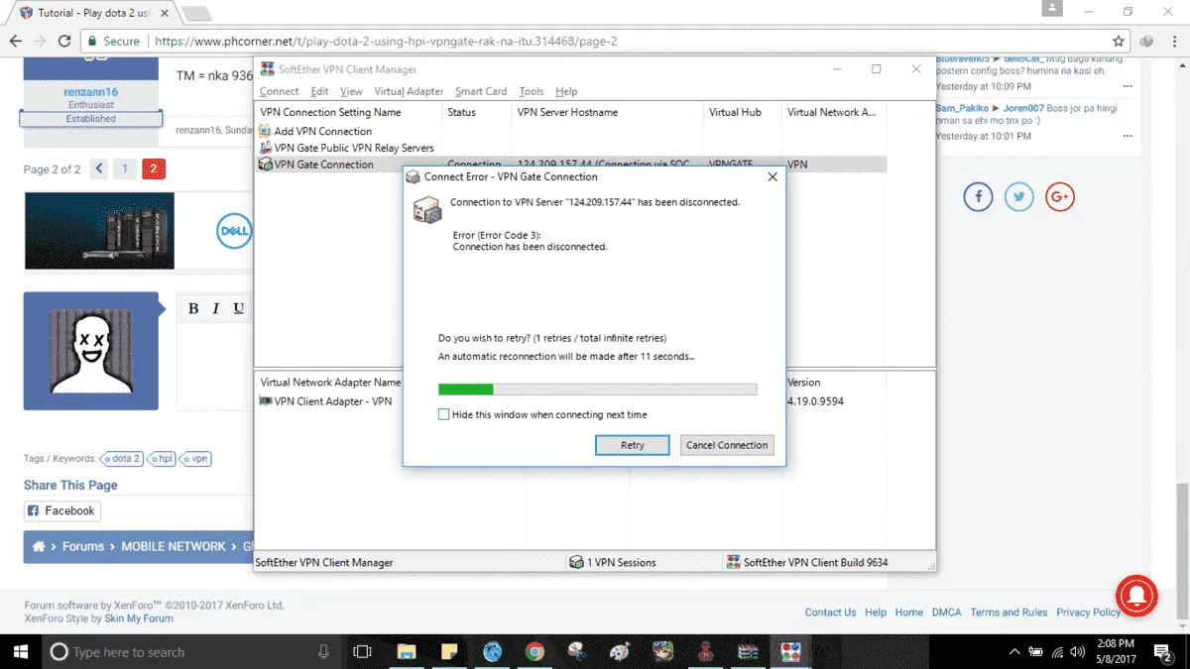Open the Windows Start menu
This screenshot has width=1190, height=669.
tap(19, 651)
